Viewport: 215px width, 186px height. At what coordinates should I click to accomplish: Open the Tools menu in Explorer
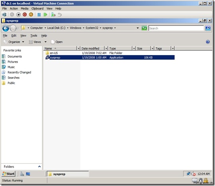point(34,36)
